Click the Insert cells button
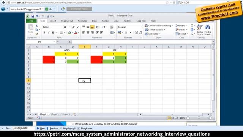The height and width of the screenshot is (137, 243). (x=181, y=25)
